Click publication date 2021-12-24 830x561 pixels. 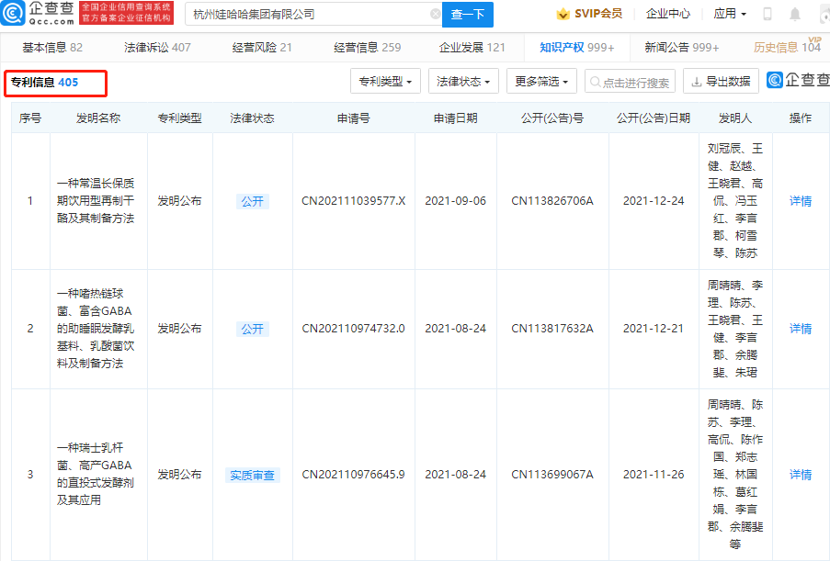point(654,201)
